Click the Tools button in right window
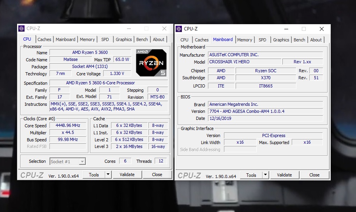 (251, 175)
